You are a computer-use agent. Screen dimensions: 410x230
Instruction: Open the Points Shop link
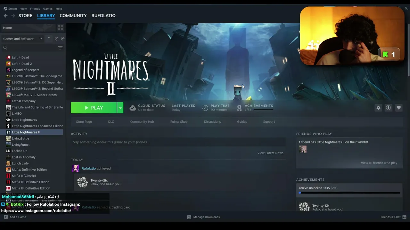(179, 122)
